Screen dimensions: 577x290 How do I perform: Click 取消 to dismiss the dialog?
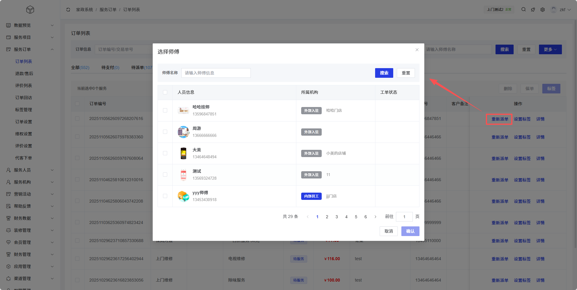point(389,231)
